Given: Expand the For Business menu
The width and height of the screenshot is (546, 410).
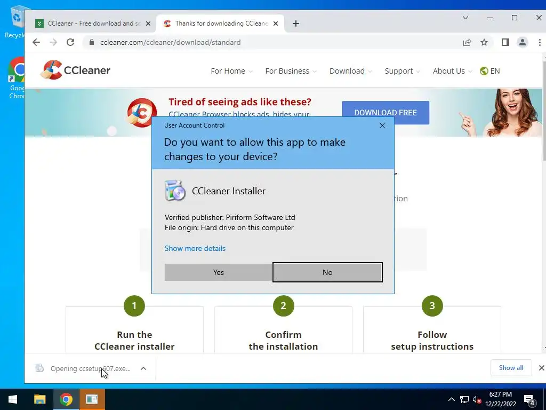Looking at the screenshot, I should (x=291, y=71).
